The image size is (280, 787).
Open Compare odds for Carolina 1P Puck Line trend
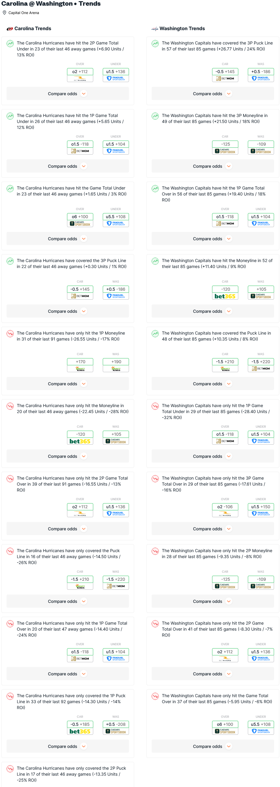[x=67, y=746]
